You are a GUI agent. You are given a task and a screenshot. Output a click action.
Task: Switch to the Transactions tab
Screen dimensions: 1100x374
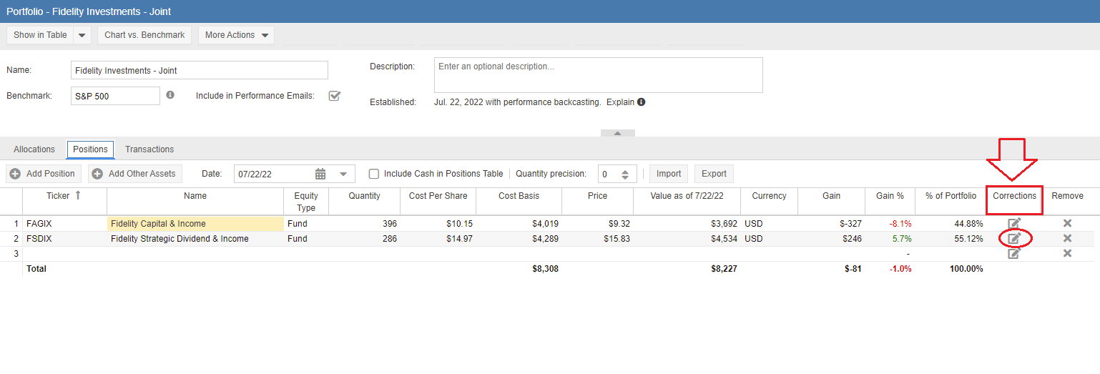coord(149,149)
